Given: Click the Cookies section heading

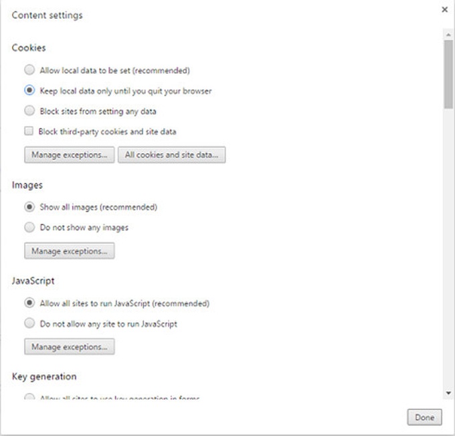Looking at the screenshot, I should tap(29, 48).
